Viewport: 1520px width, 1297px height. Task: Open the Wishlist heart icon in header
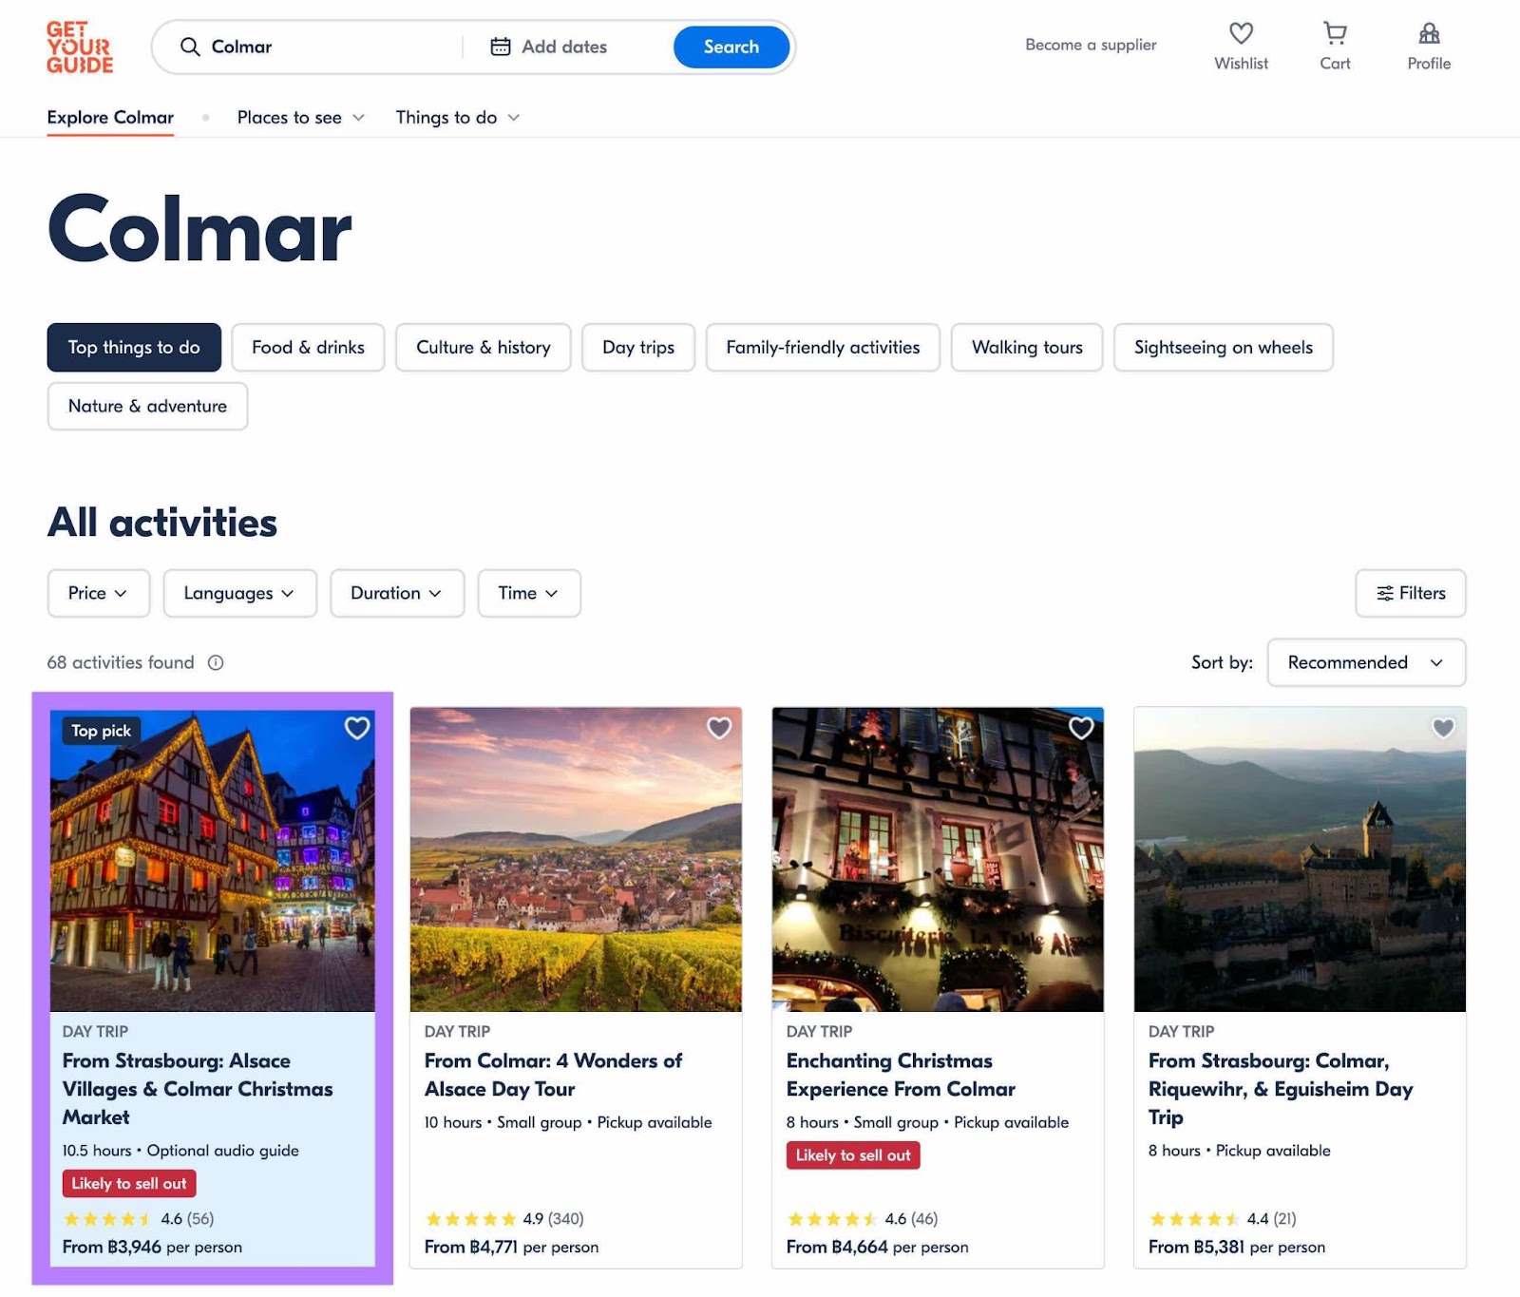coord(1241,33)
